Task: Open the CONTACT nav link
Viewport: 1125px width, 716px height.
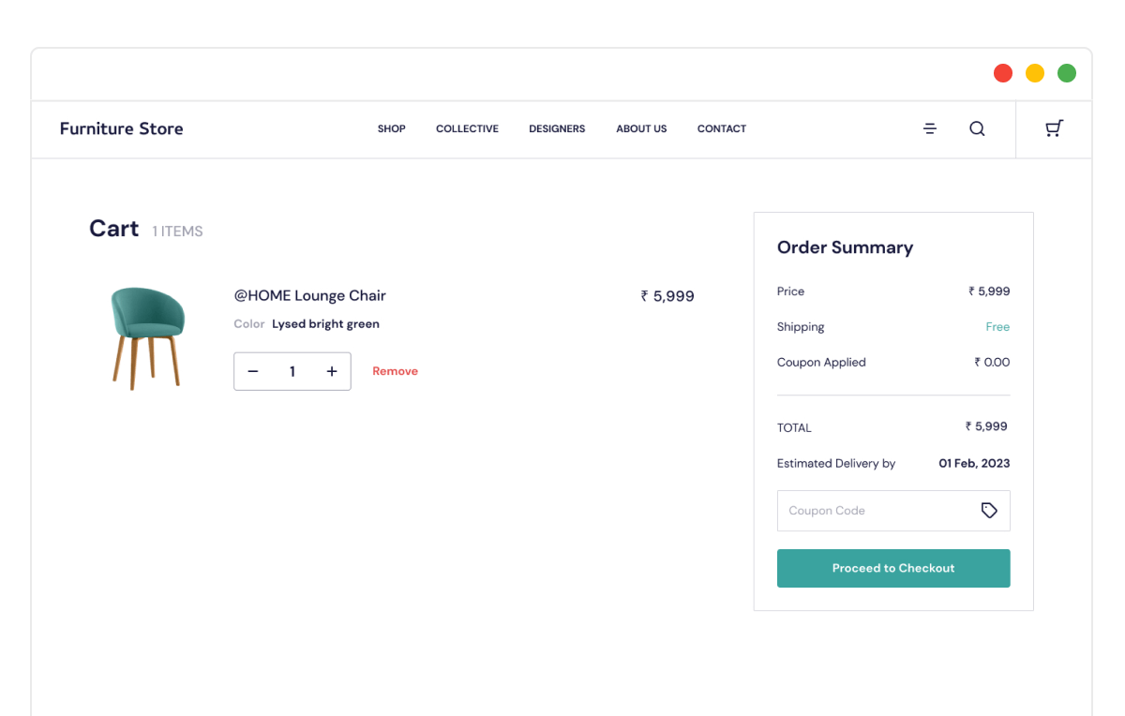Action: [x=722, y=129]
